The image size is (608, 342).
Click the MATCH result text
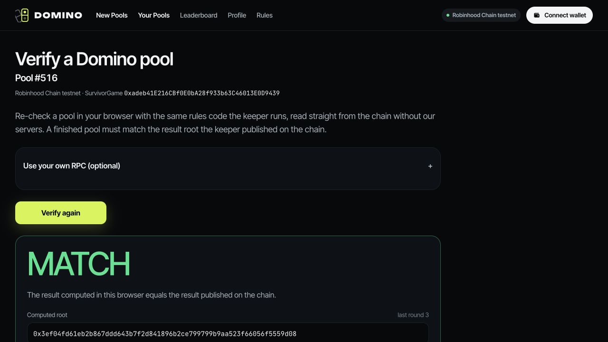coord(79,264)
